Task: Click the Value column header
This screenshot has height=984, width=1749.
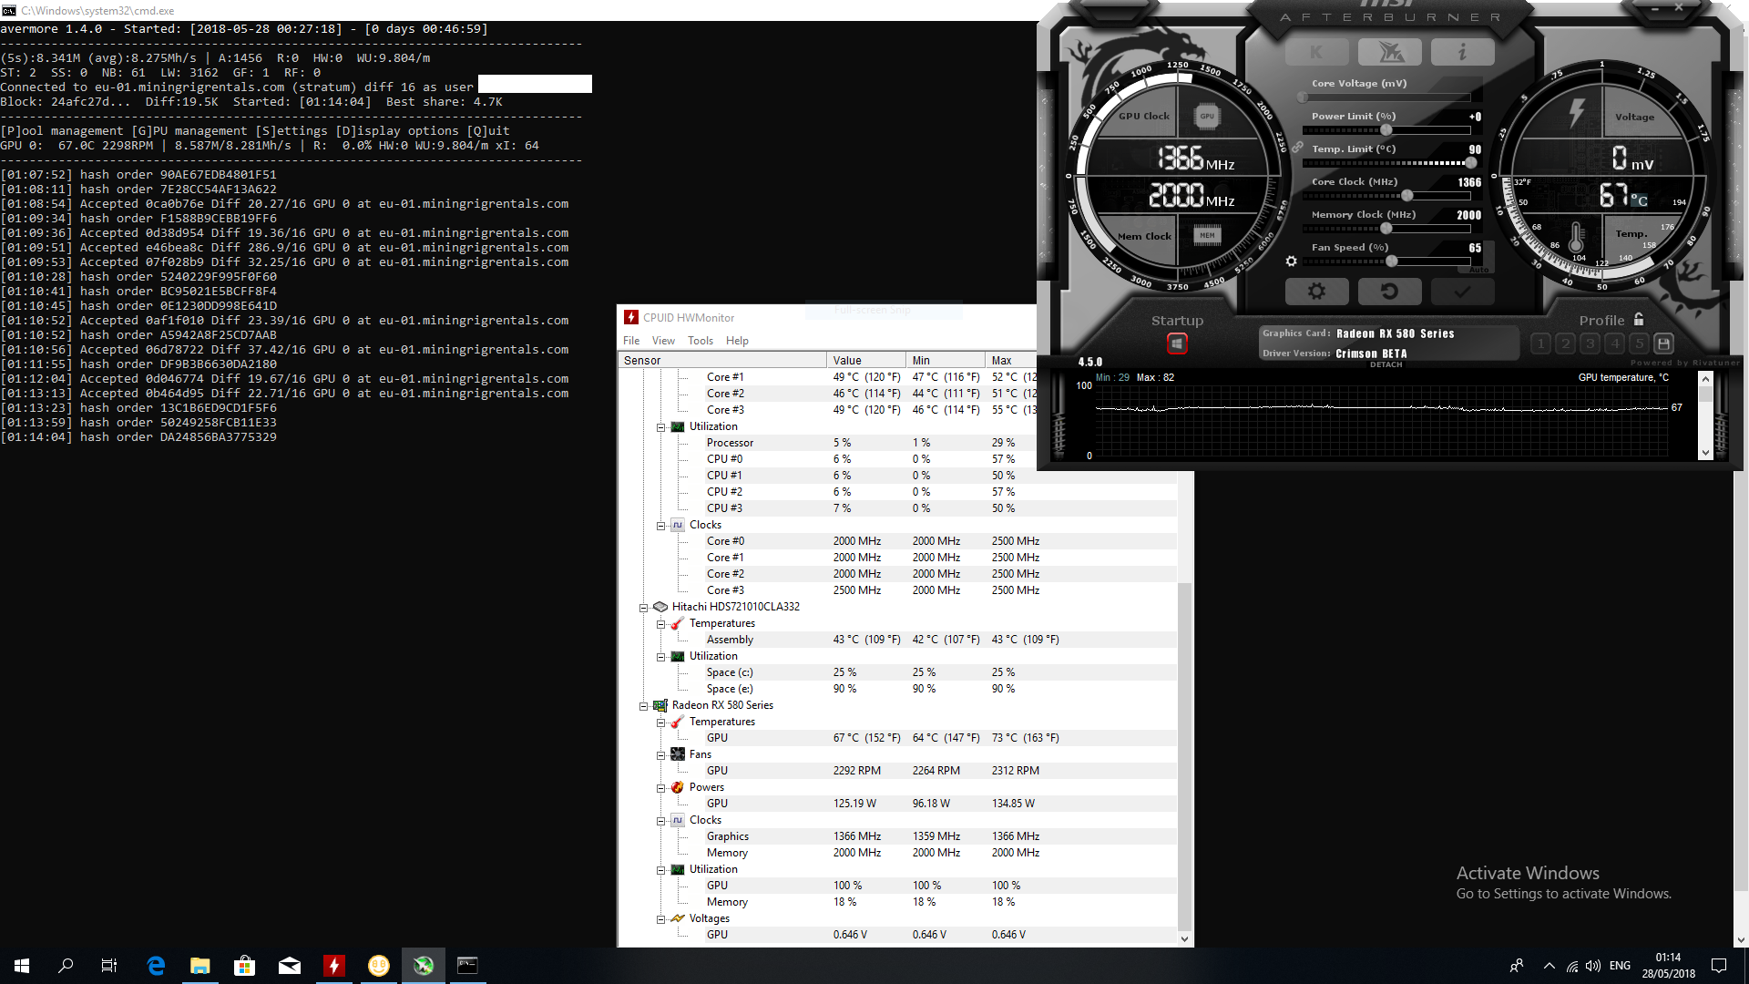Action: click(866, 360)
